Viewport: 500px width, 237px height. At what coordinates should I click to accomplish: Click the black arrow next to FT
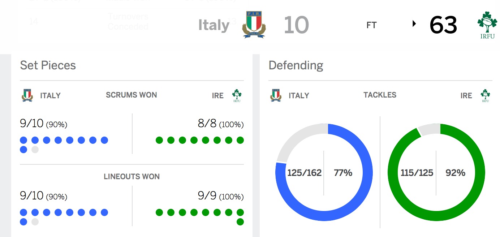pos(414,24)
